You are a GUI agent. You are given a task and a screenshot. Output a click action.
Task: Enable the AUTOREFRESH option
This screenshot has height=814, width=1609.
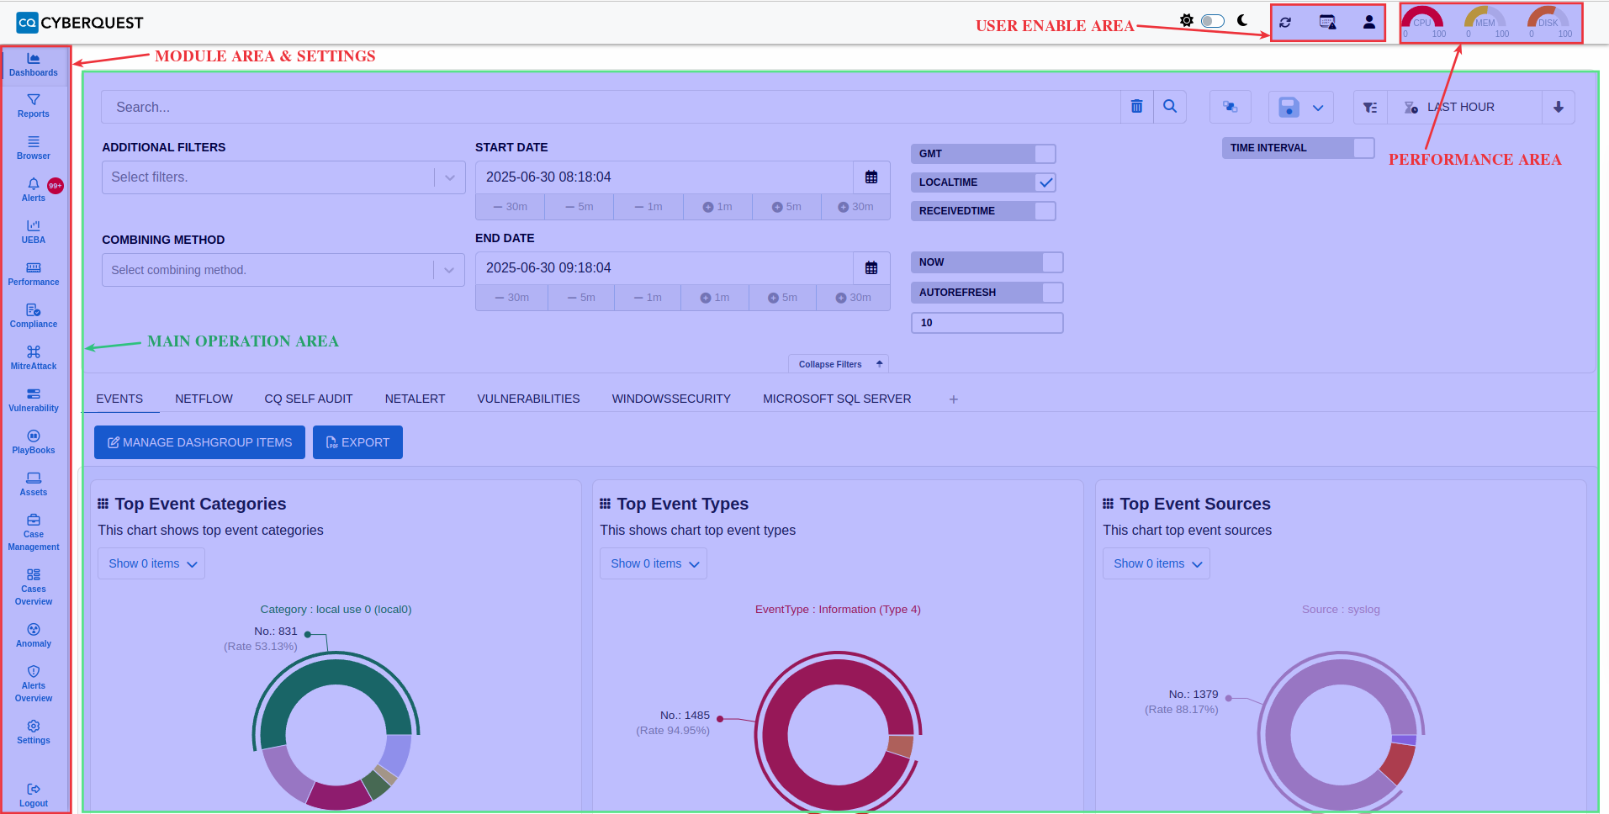pos(1052,293)
